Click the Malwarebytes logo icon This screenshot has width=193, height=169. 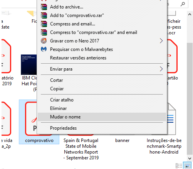point(44,49)
